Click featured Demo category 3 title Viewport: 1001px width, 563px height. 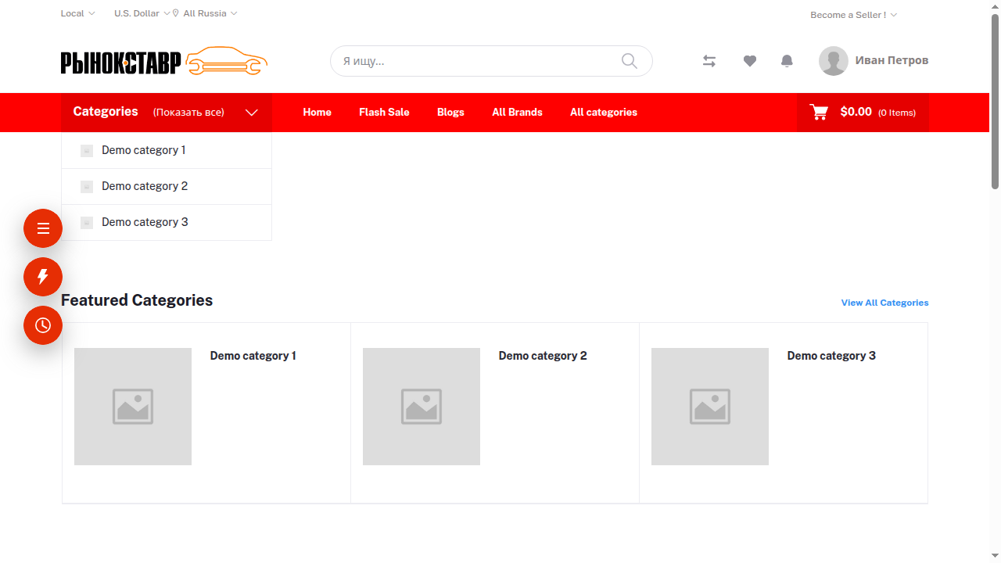tap(831, 356)
